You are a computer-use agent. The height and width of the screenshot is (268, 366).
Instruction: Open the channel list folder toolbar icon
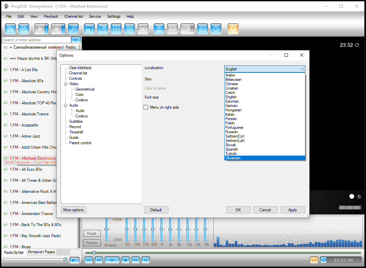pos(10,29)
